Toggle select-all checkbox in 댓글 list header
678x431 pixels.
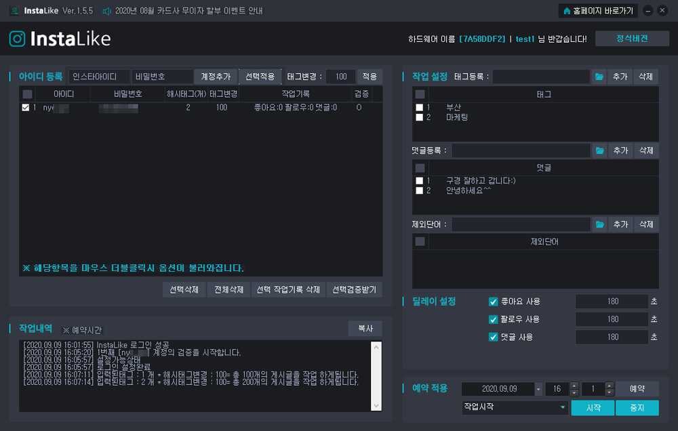point(420,168)
